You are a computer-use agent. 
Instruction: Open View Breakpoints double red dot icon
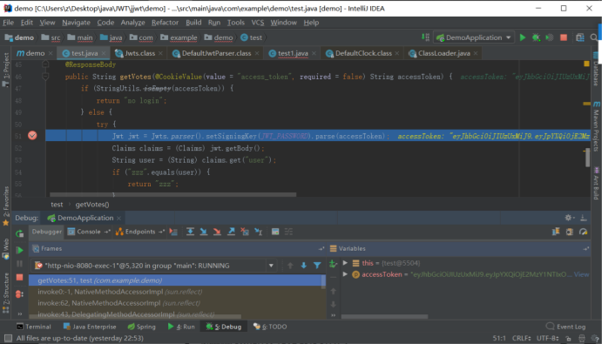point(19,294)
